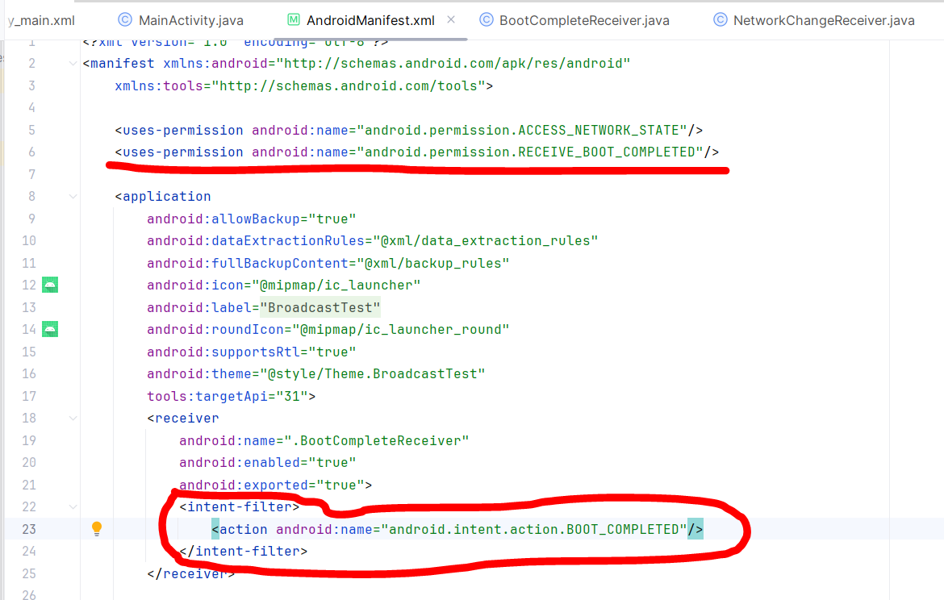Click the ic_launcher preview icon beside line 12
The height and width of the screenshot is (600, 944).
tap(50, 285)
